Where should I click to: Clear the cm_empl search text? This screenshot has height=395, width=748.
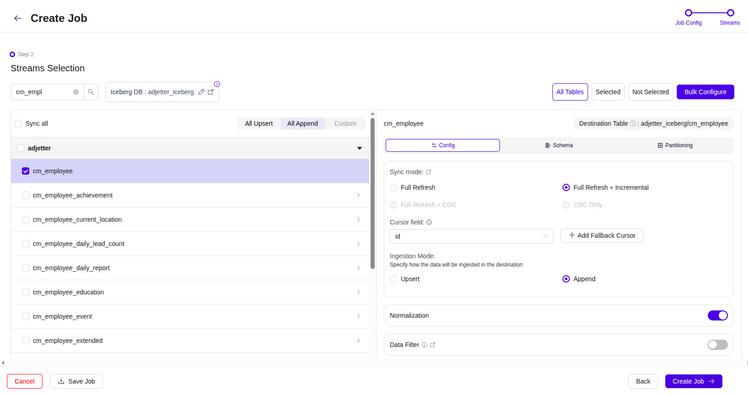pos(76,92)
